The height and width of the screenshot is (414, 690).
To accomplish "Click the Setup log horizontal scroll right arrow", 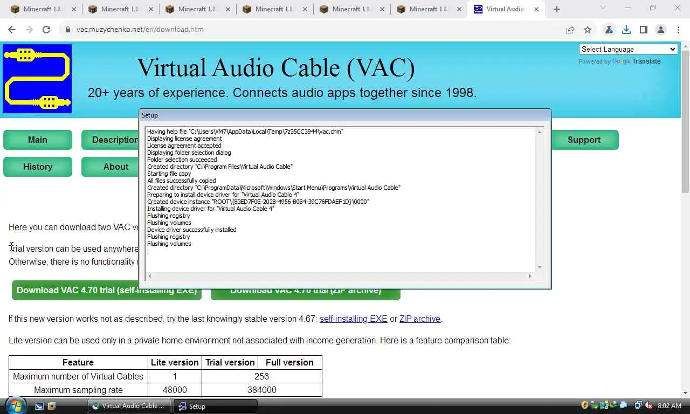I will click(530, 276).
